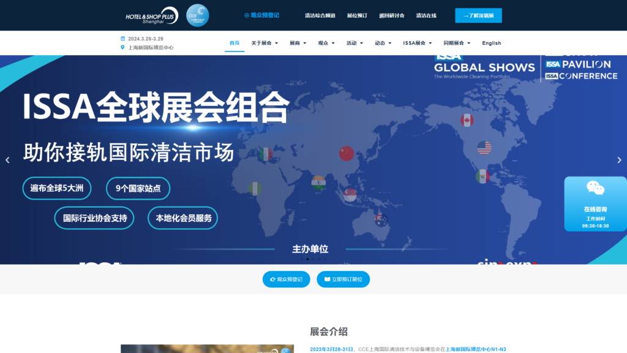Click the ISSA全球展会组合 banner headline
Image resolution: width=627 pixels, height=353 pixels.
(x=156, y=107)
